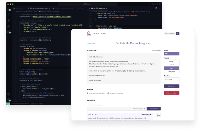Click the Accounts icon in activity bar
The height and width of the screenshot is (131, 201).
coord(9,94)
